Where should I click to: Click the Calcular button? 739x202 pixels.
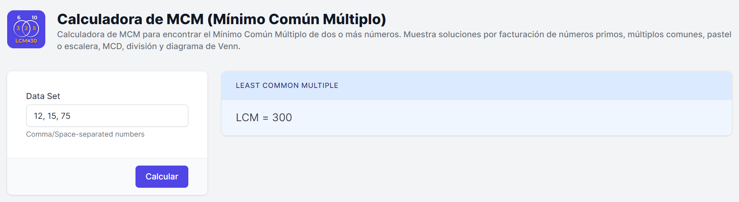(x=162, y=177)
